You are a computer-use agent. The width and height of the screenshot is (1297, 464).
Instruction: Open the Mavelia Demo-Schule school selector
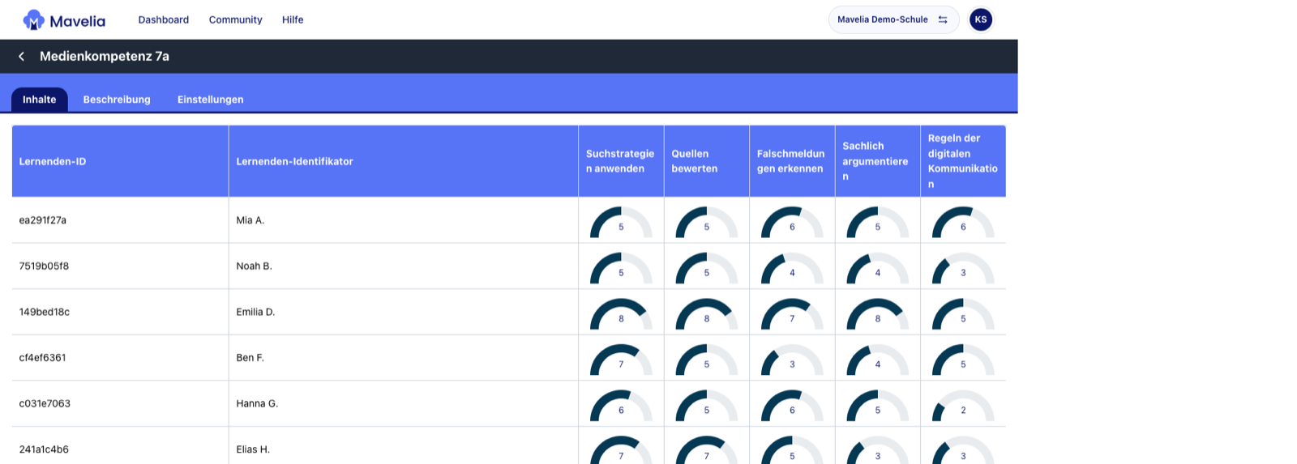coord(893,19)
